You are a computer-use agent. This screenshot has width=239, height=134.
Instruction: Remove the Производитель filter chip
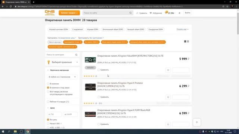click(x=81, y=42)
